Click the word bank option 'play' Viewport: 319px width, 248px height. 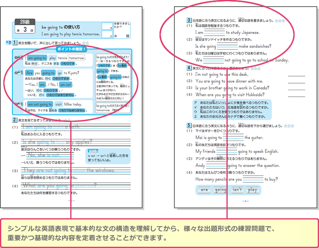point(252,190)
